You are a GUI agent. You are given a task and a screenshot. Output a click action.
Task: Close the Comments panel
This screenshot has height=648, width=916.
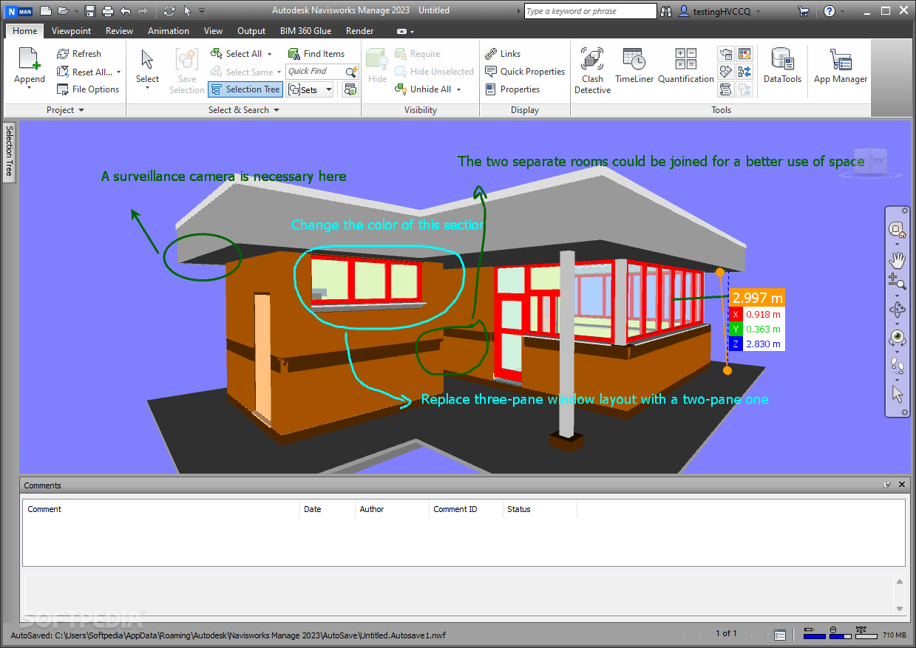(x=902, y=485)
